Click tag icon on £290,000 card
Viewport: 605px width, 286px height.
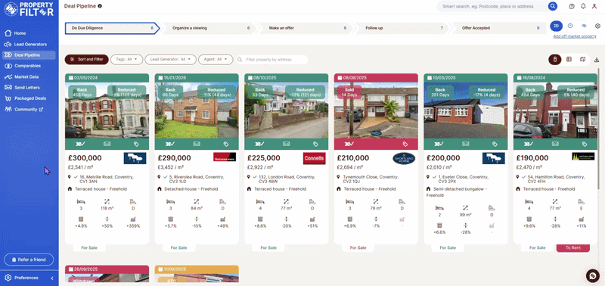pyautogui.click(x=226, y=144)
